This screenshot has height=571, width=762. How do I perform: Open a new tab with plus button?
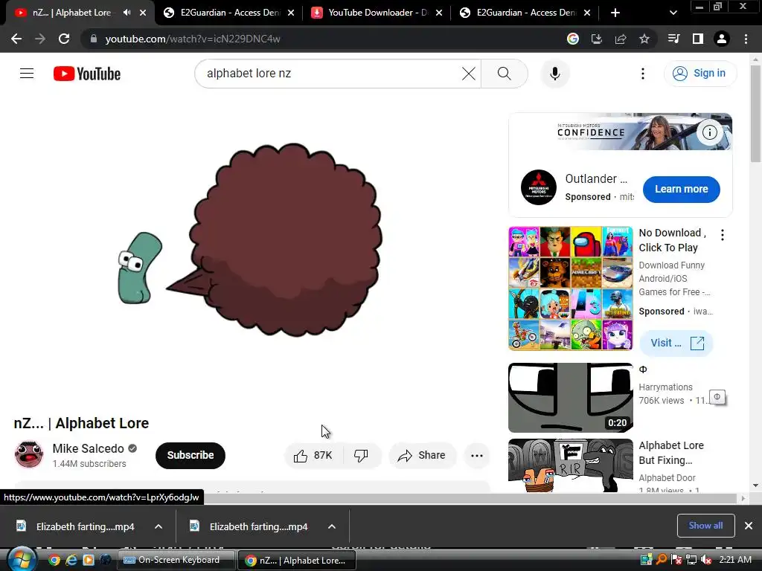pos(615,13)
